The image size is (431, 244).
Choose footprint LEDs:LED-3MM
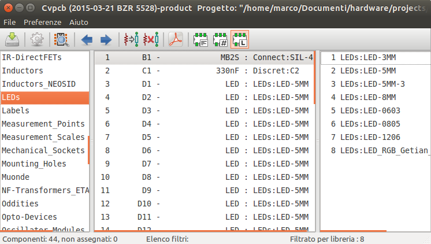(x=376, y=57)
